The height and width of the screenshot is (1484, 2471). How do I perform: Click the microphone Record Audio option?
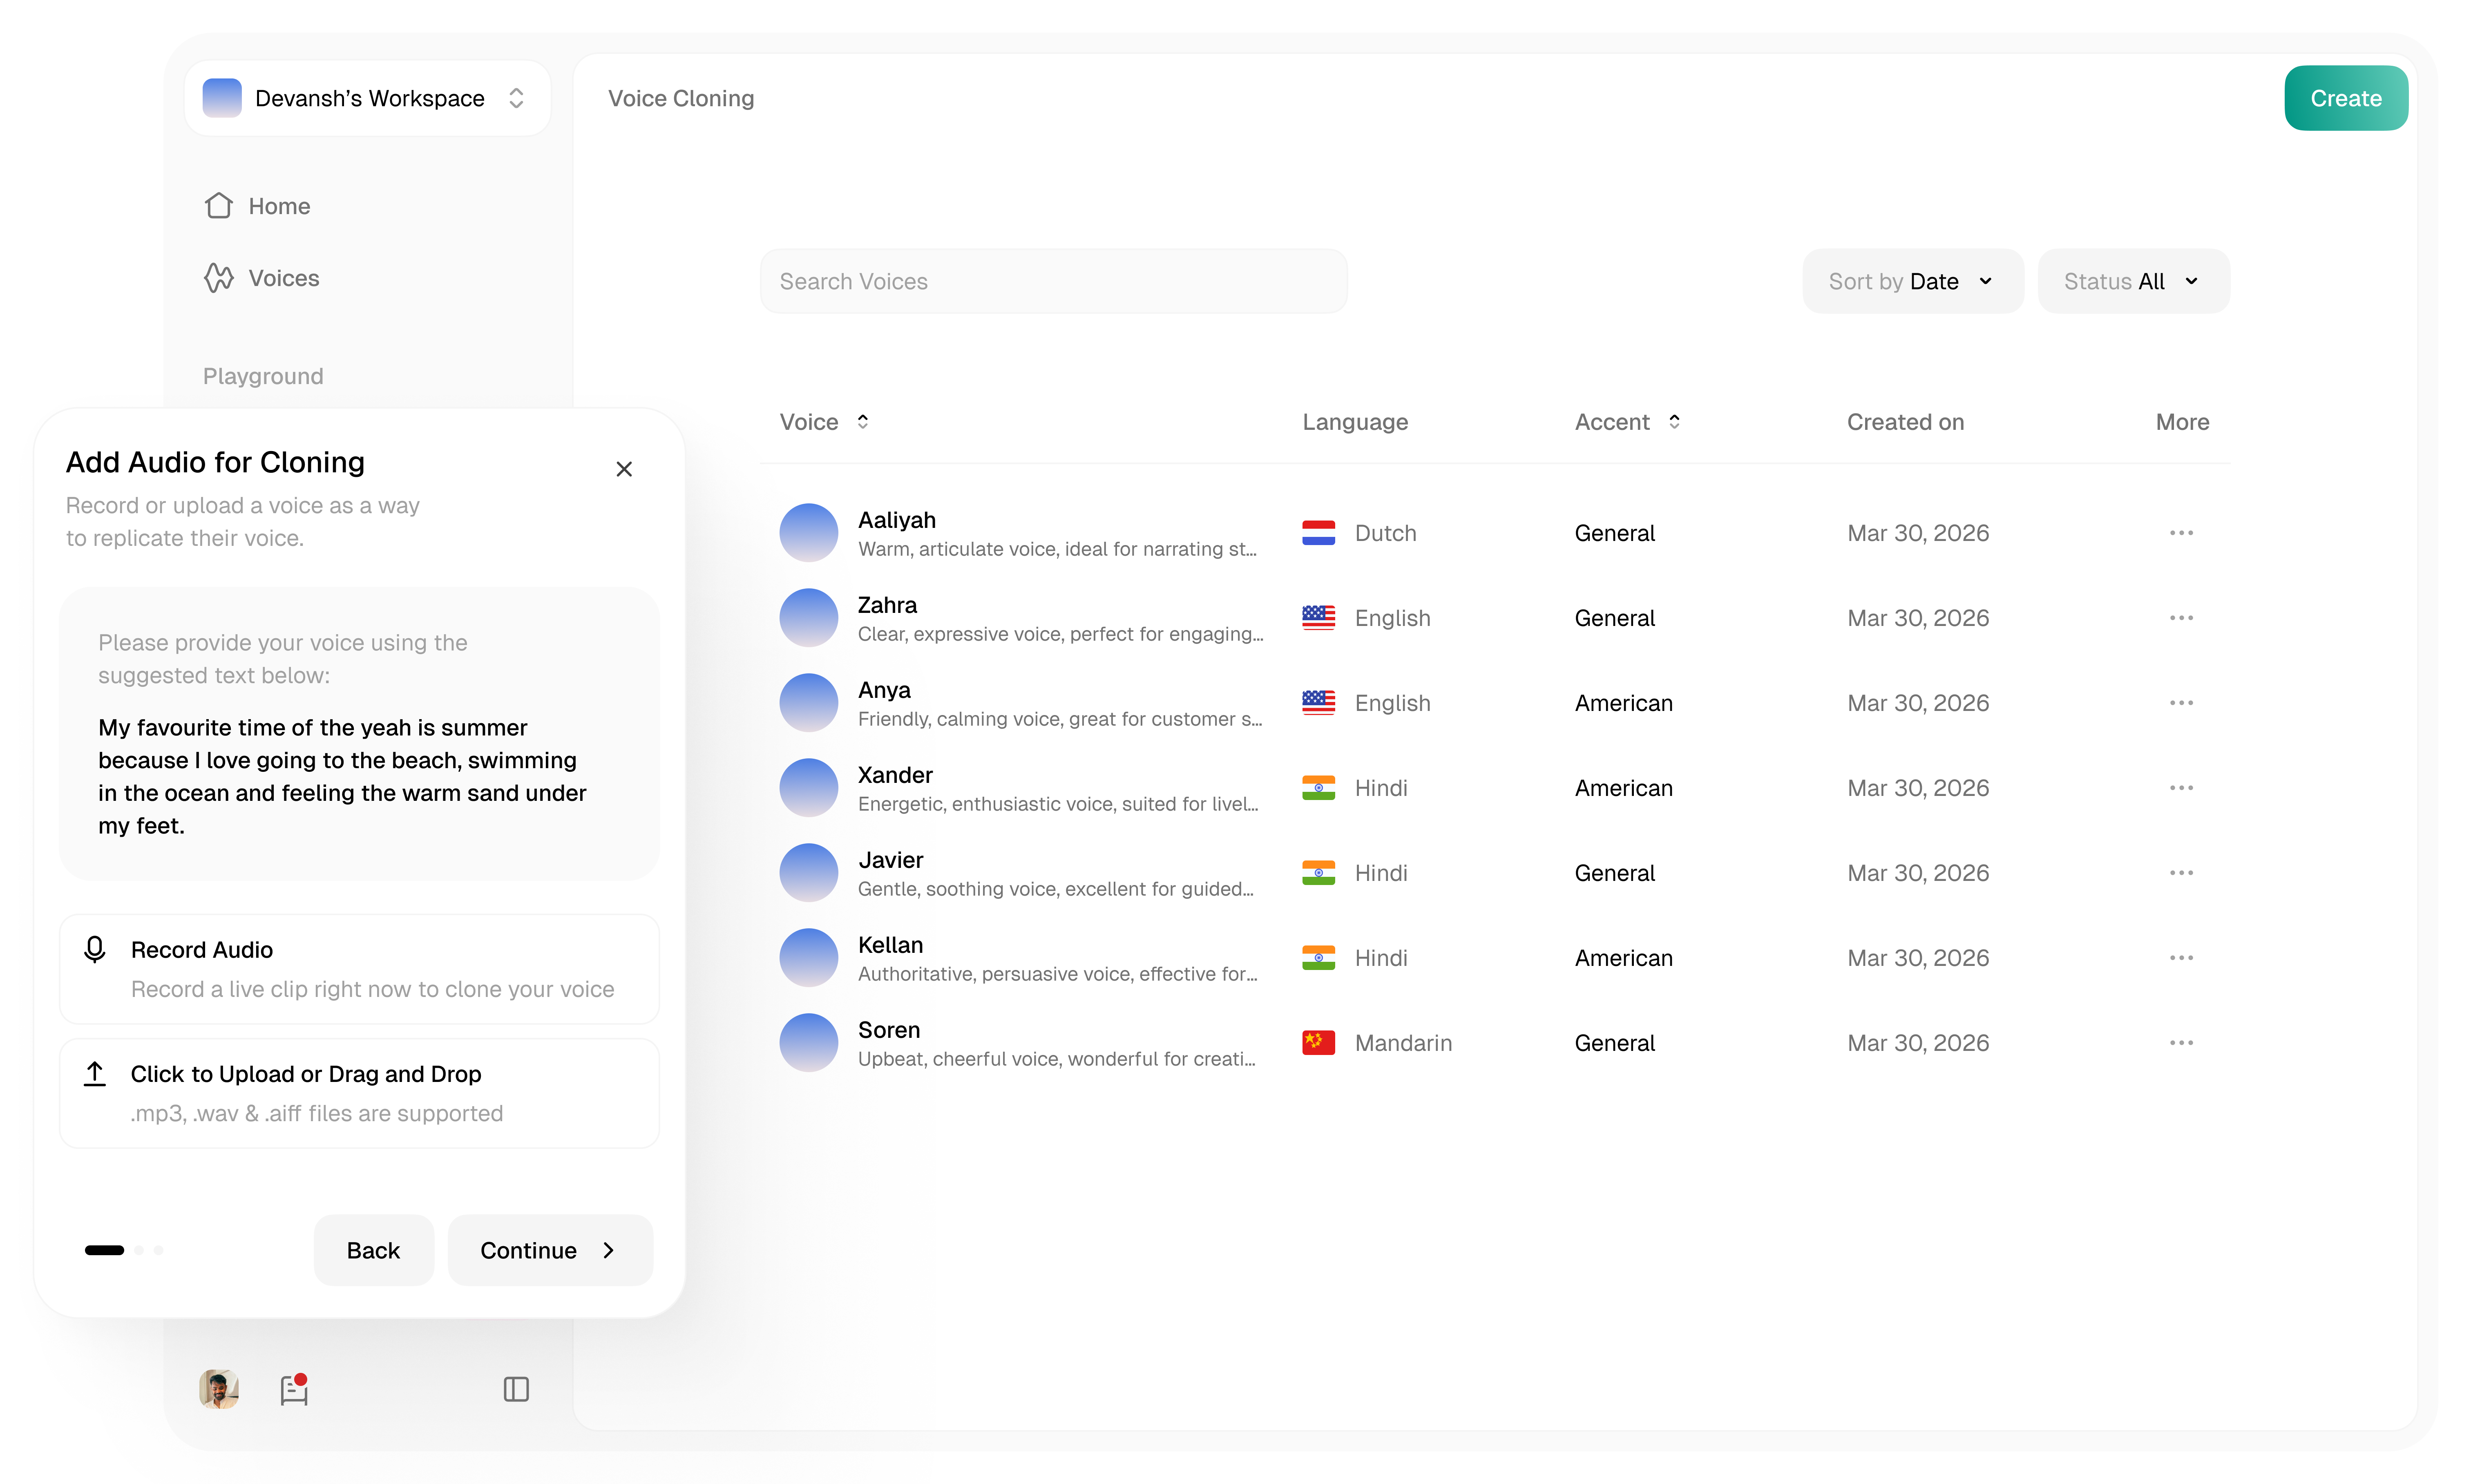point(95,949)
